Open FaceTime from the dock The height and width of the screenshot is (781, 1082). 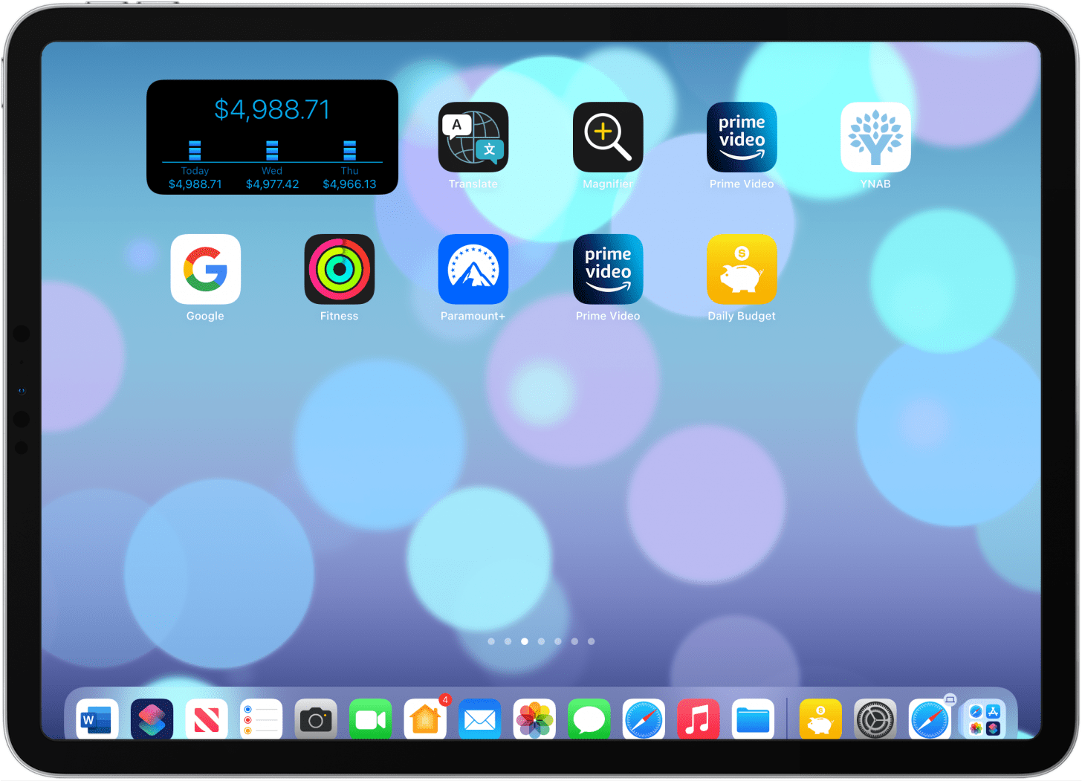[370, 719]
